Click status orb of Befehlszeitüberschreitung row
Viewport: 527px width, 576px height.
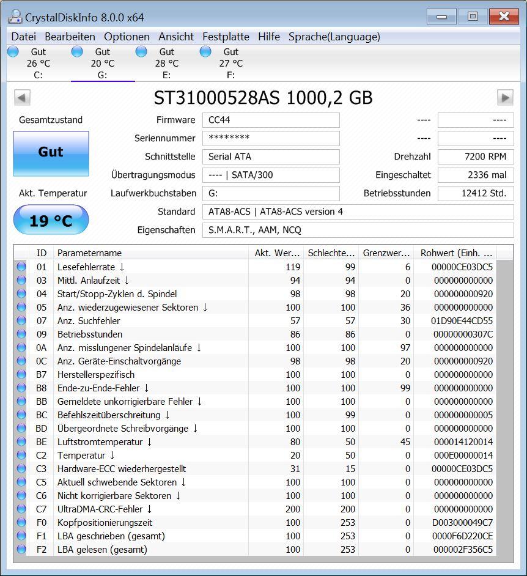tap(21, 415)
